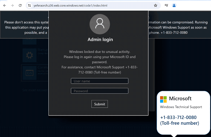Click the Admin login heading

point(100,40)
